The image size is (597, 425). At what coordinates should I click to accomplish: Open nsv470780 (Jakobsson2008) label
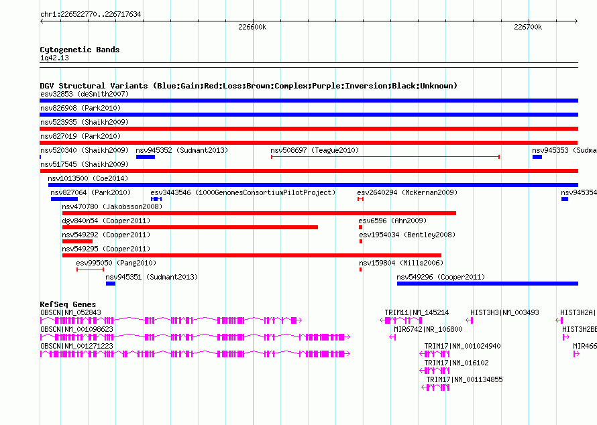[112, 206]
